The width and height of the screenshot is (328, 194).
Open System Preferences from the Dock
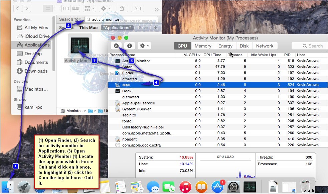233,187
